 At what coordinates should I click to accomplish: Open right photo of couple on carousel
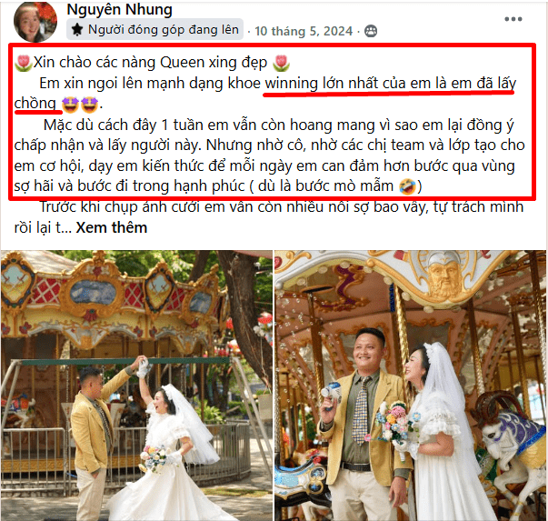tap(410, 386)
